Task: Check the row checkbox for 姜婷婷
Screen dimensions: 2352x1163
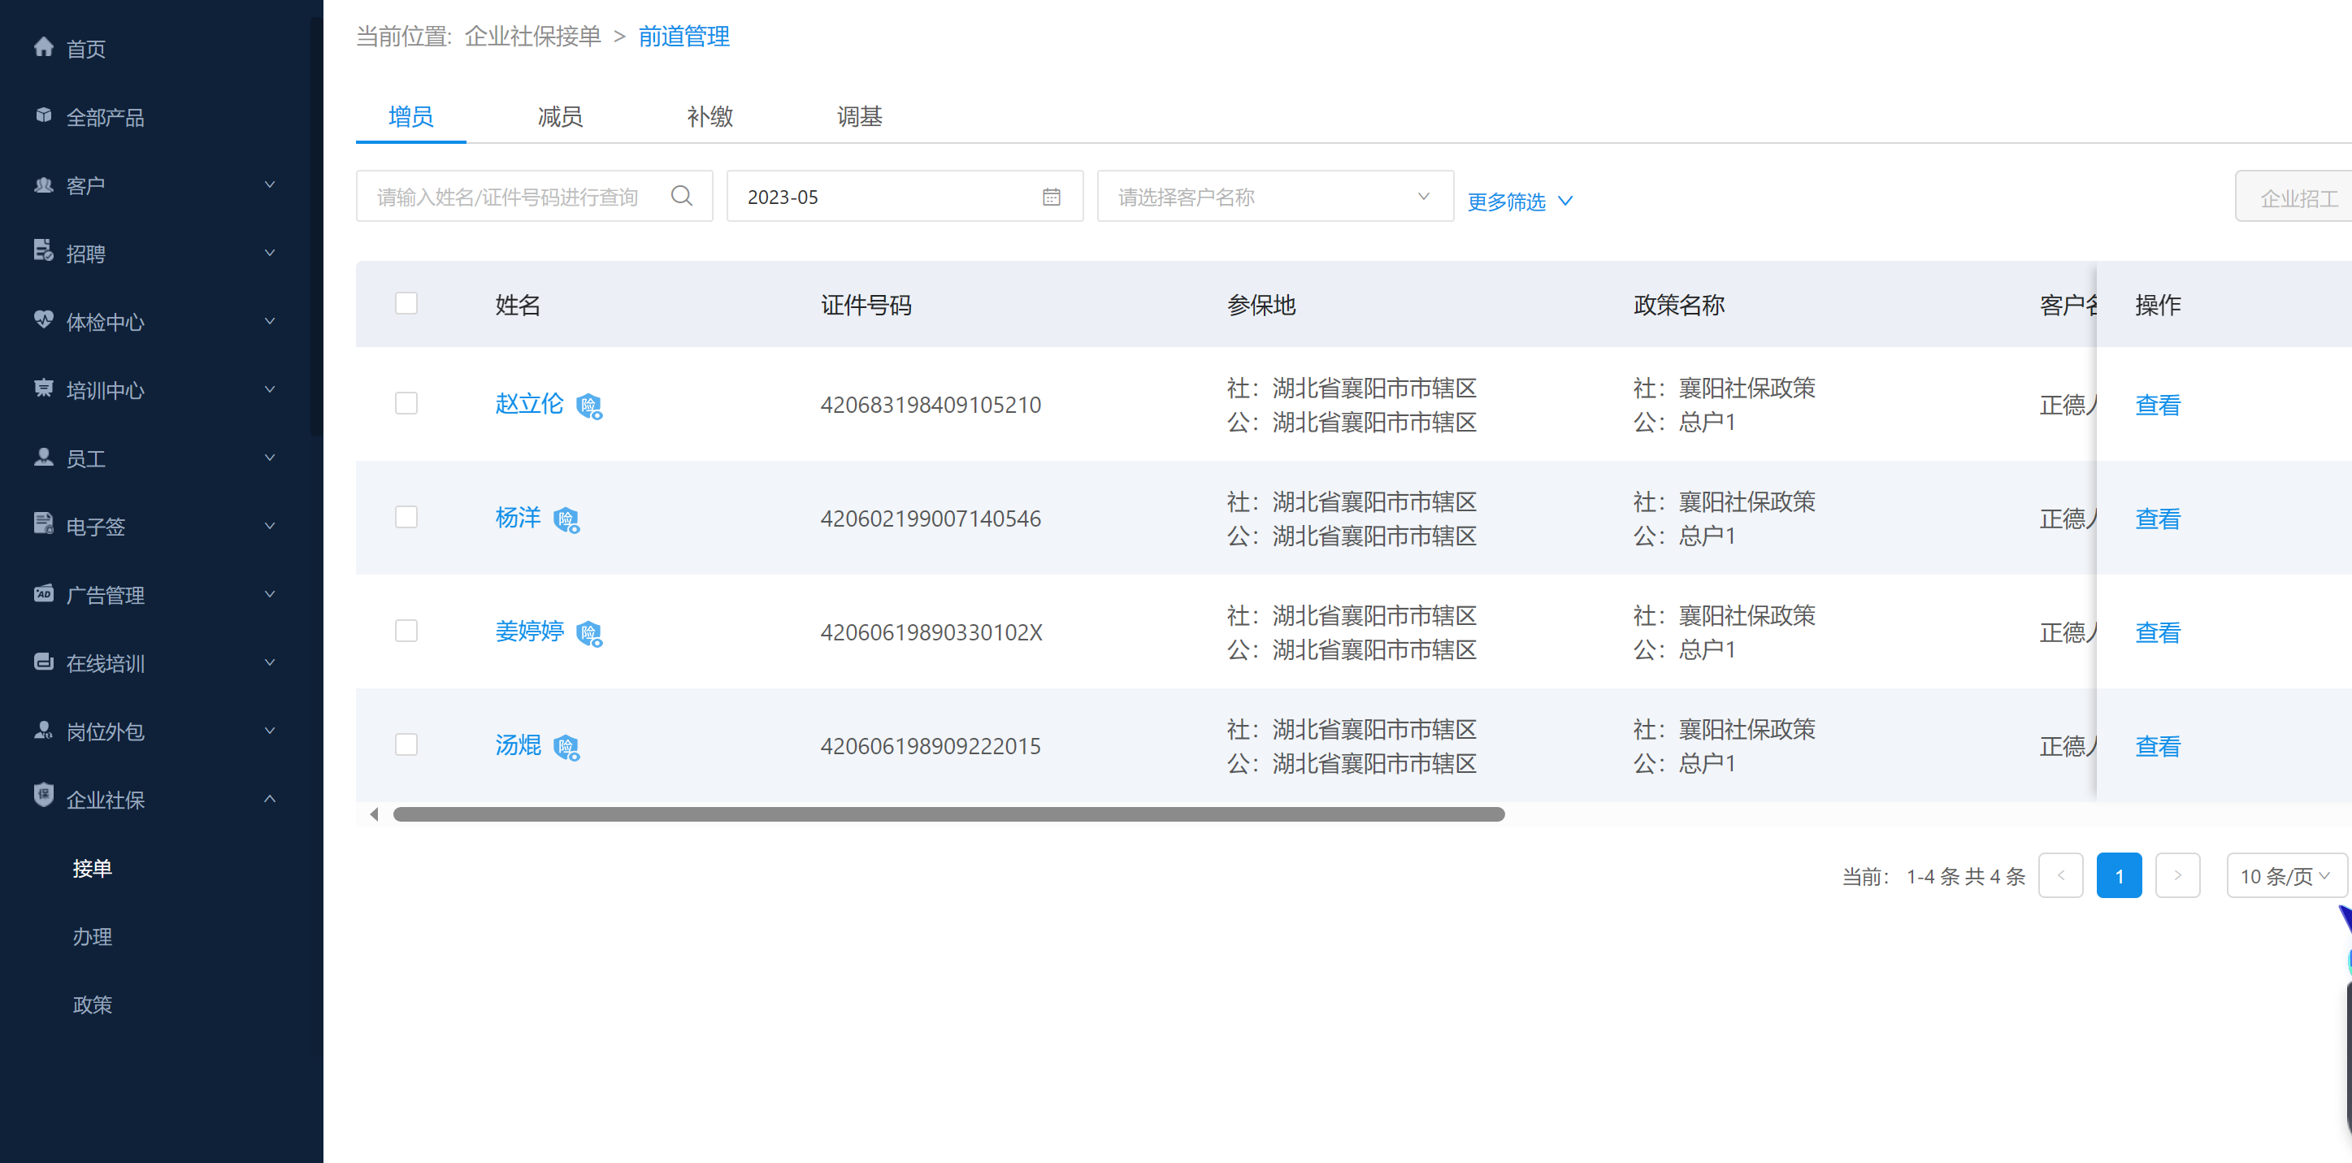Action: (406, 631)
